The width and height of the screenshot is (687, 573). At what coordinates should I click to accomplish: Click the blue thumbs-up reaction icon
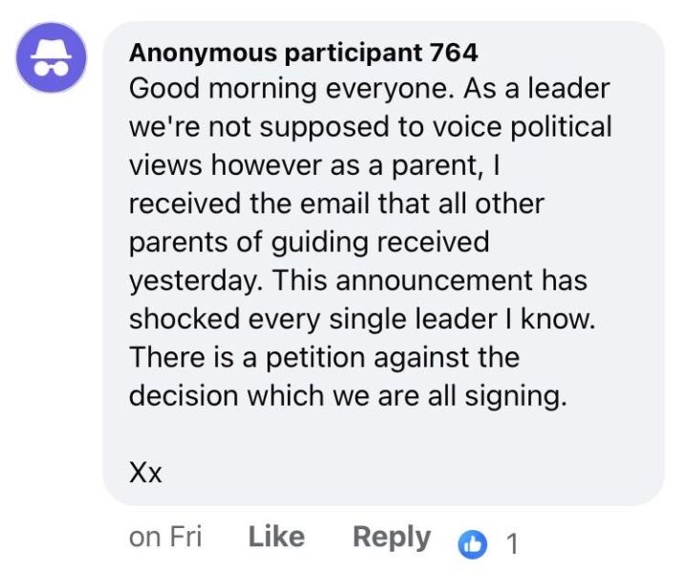click(x=470, y=543)
